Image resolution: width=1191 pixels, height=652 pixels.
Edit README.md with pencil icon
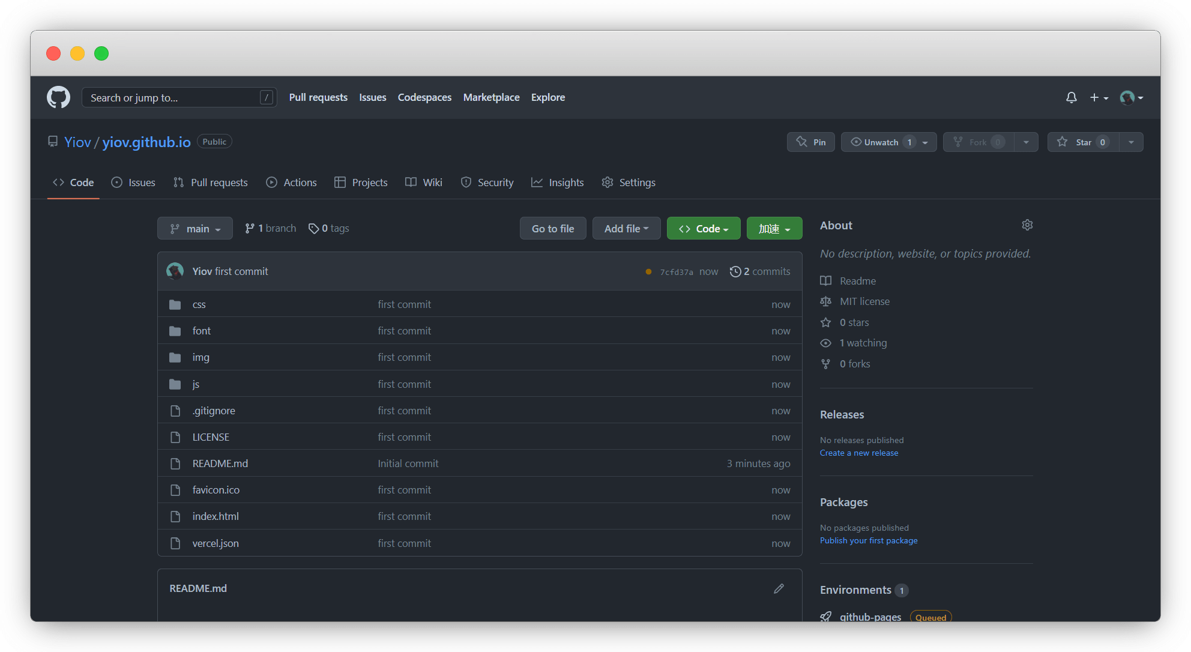click(x=779, y=588)
